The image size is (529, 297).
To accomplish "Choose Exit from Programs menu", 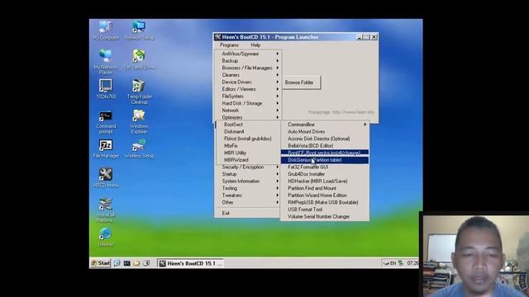I will coord(248,213).
